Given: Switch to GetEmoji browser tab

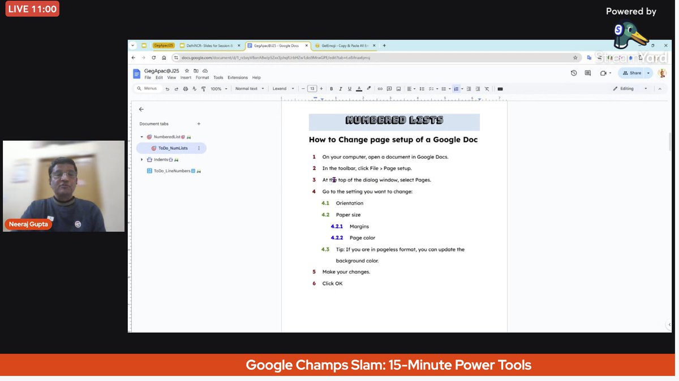Looking at the screenshot, I should 344,45.
